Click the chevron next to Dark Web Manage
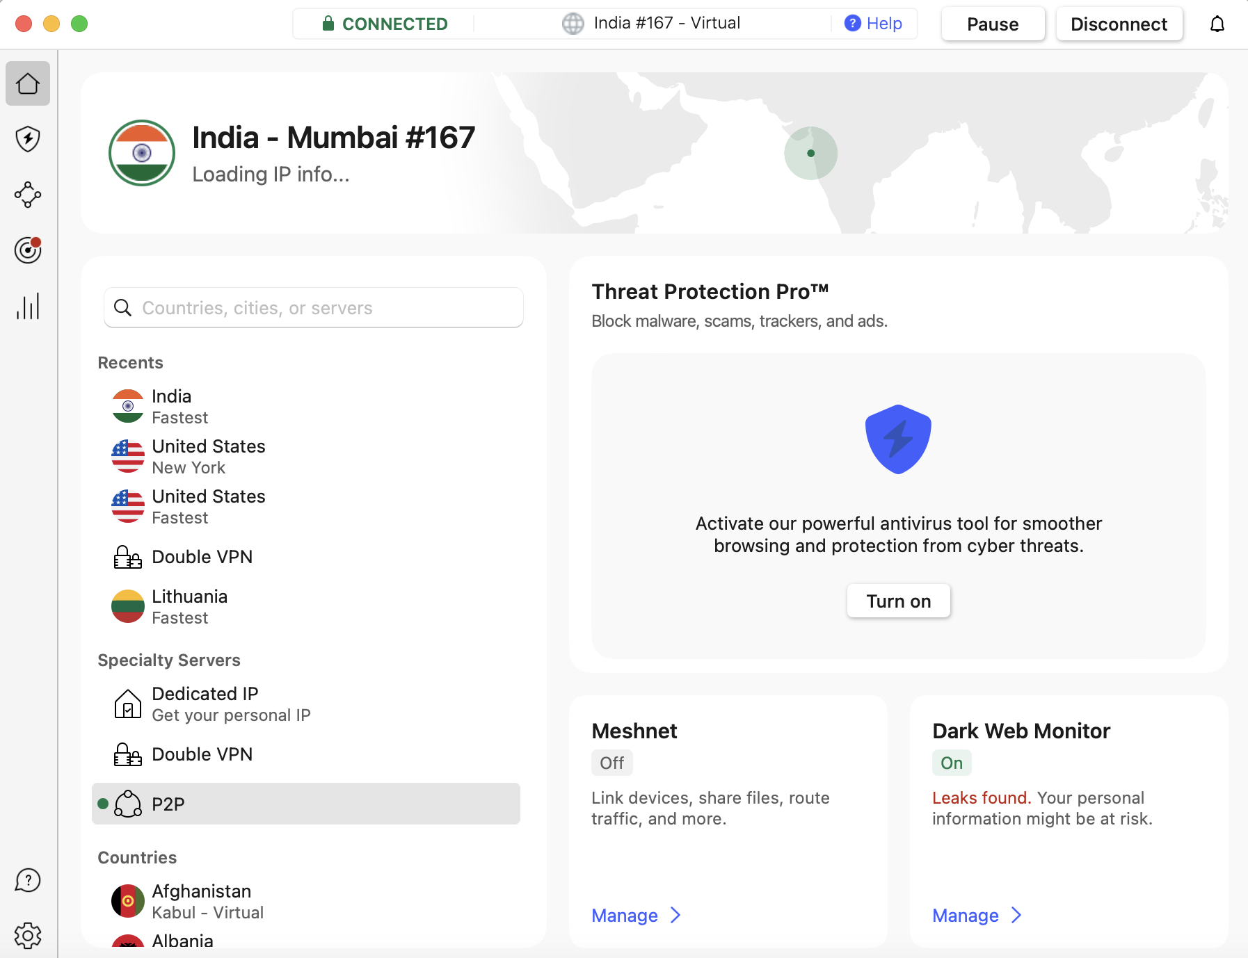 click(x=1016, y=916)
